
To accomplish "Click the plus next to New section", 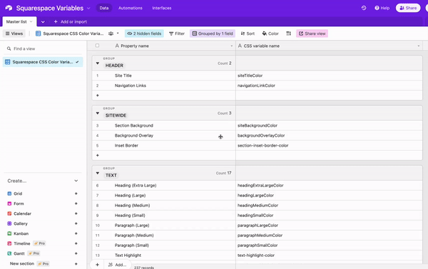I will click(76, 263).
